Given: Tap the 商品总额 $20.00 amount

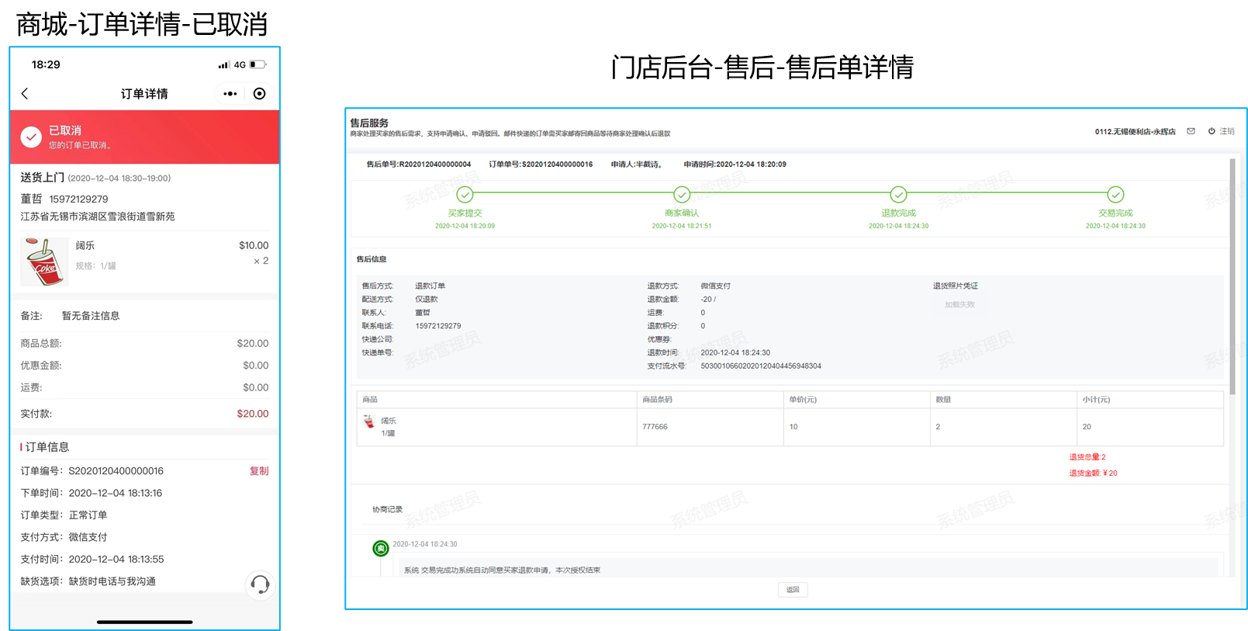Looking at the screenshot, I should click(253, 343).
